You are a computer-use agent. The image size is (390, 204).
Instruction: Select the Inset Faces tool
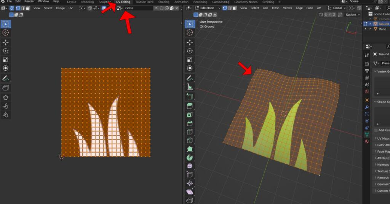[190, 115]
